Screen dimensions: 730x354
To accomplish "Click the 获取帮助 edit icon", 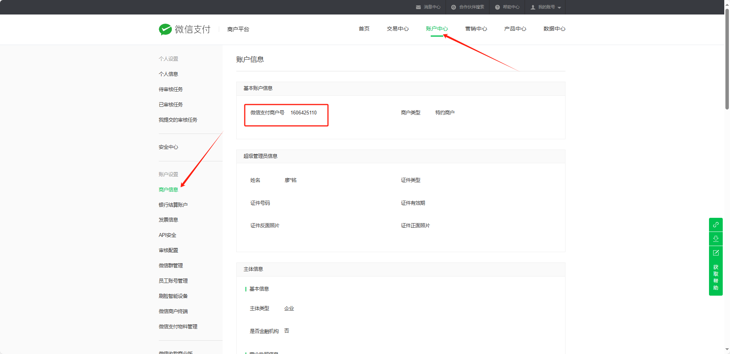I will pos(715,253).
